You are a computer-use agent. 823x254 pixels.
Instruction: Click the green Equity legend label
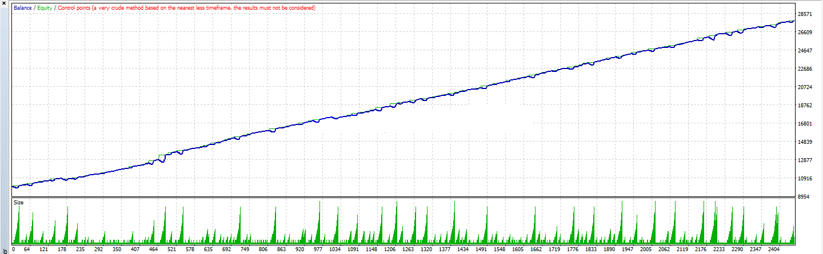pyautogui.click(x=45, y=8)
